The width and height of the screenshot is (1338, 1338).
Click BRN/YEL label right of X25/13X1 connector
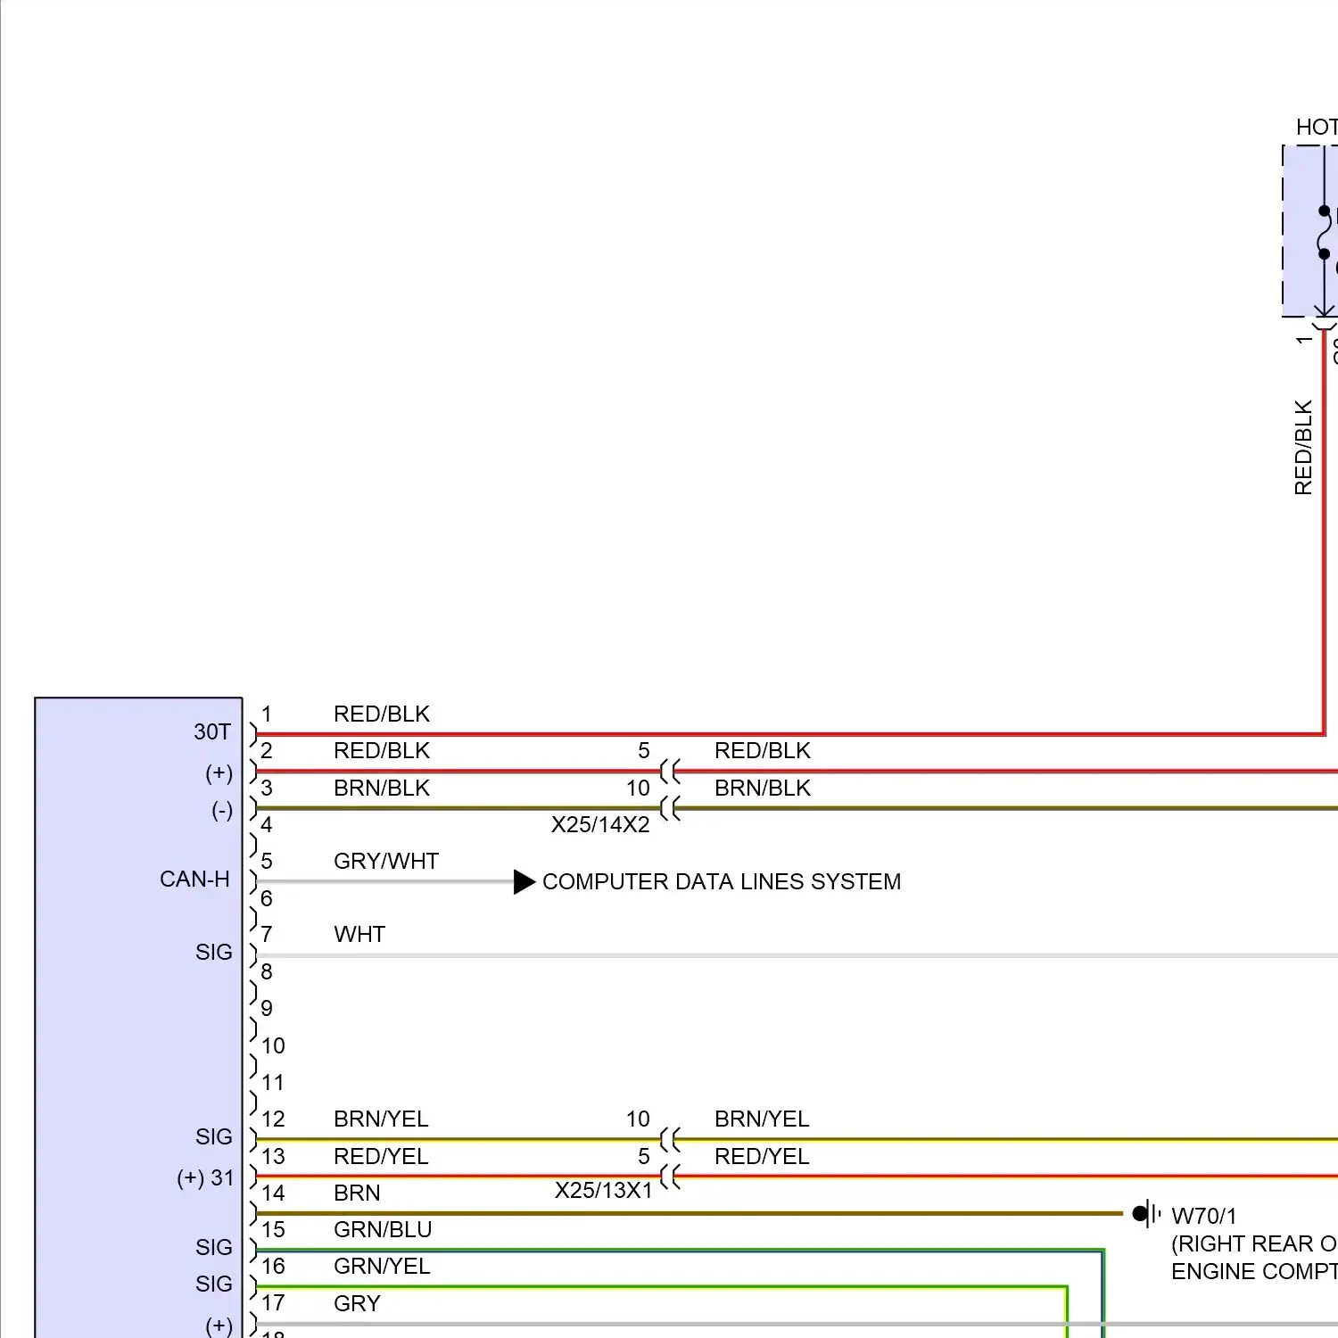pos(762,1119)
